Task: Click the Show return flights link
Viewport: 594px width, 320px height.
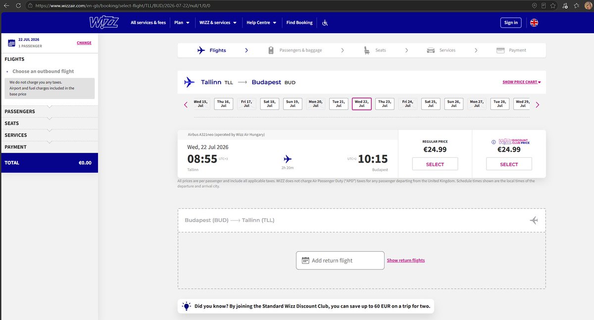Action: 406,260
